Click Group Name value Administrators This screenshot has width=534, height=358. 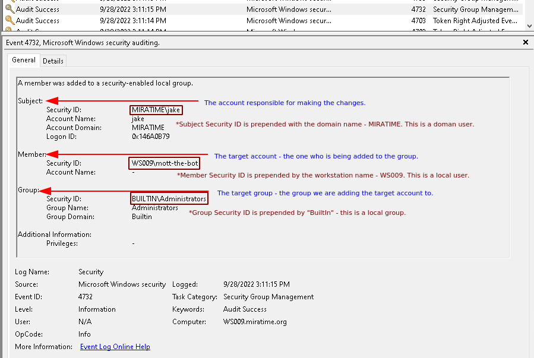click(x=155, y=208)
